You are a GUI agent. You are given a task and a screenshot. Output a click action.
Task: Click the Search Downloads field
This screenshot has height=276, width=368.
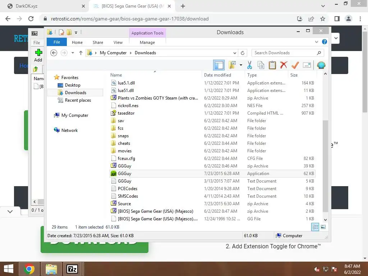point(287,53)
